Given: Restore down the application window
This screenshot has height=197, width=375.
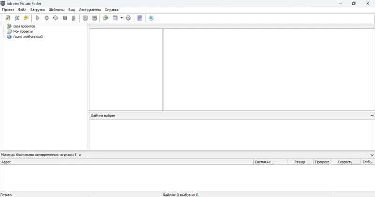Looking at the screenshot, I should (354, 3).
